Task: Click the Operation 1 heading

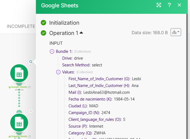Action: (x=63, y=33)
